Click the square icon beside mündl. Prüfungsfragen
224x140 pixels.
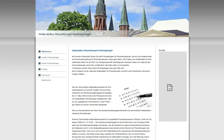(x=40, y=63)
